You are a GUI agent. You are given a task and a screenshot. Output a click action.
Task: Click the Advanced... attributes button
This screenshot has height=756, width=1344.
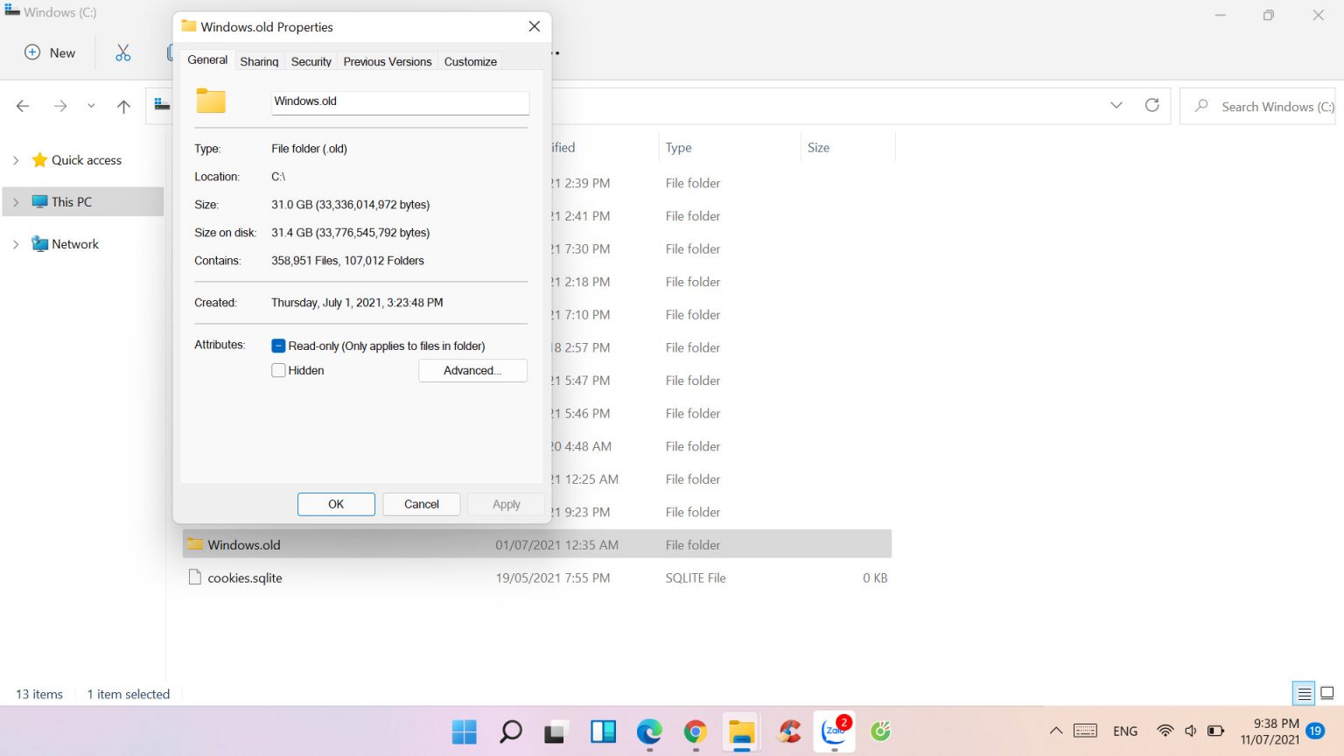pos(472,370)
